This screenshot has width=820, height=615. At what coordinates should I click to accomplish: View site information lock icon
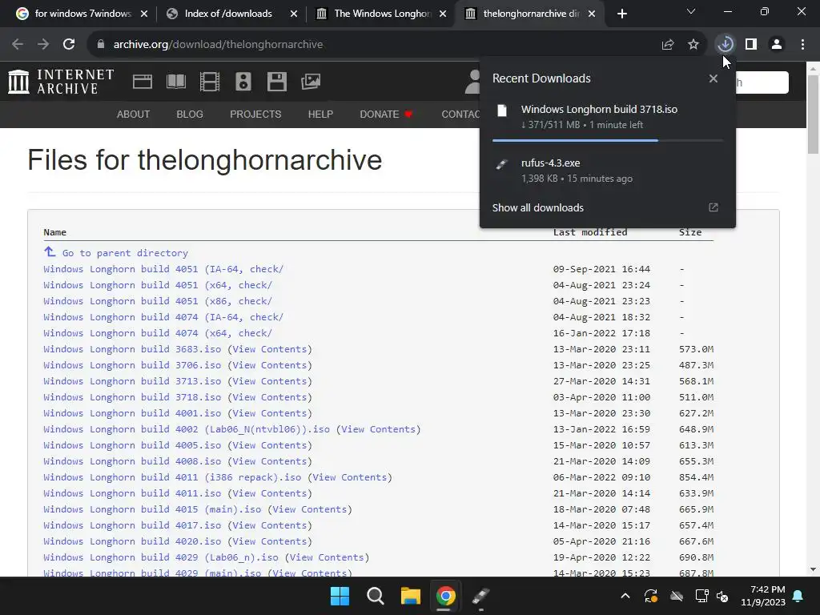point(101,45)
